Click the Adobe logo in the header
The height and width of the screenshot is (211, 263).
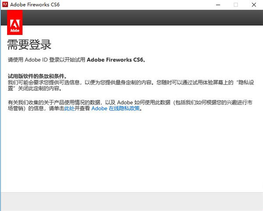(15, 22)
